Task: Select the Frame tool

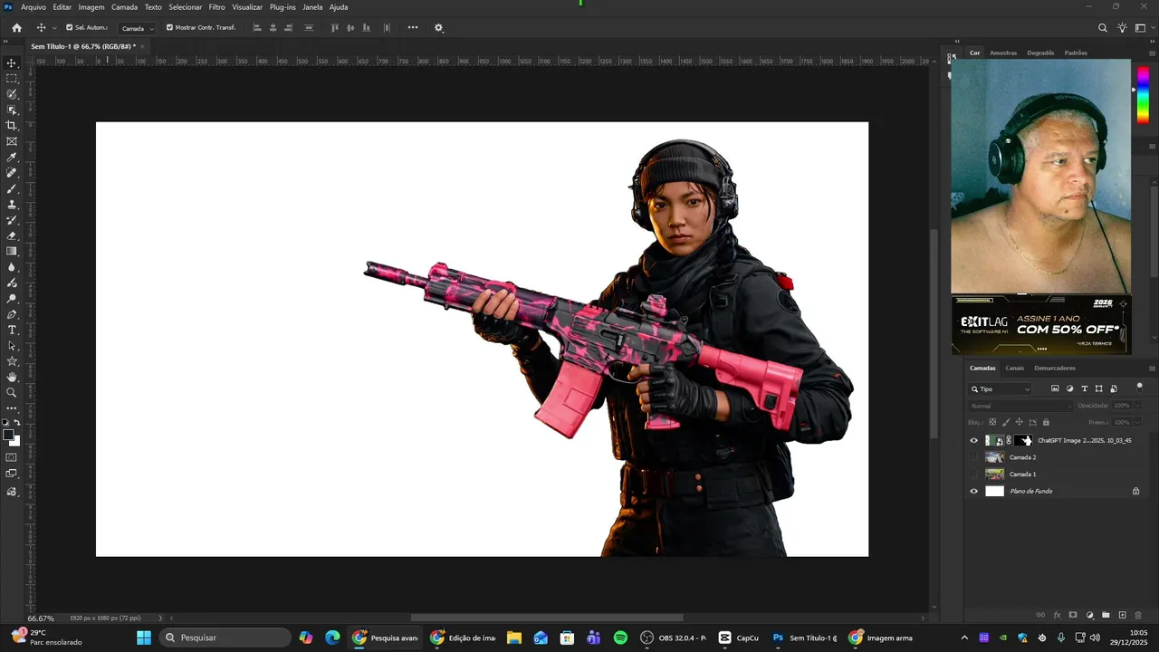Action: tap(12, 141)
